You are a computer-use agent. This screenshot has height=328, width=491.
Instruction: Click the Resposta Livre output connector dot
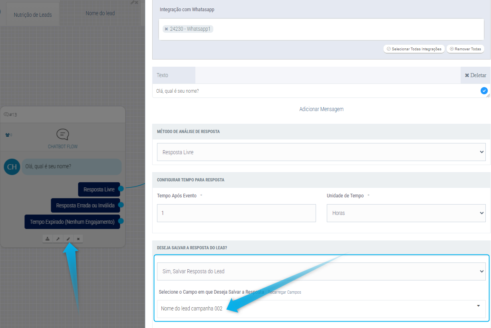pyautogui.click(x=121, y=189)
